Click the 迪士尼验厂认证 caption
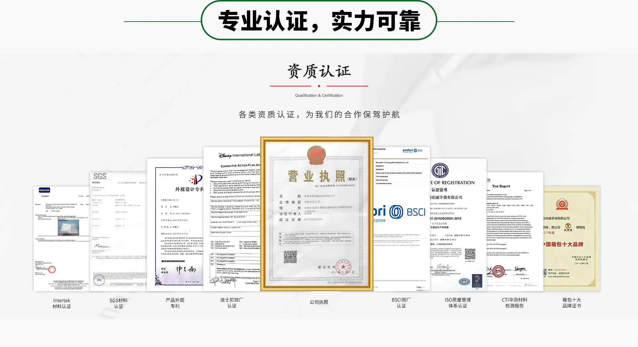 [x=232, y=303]
